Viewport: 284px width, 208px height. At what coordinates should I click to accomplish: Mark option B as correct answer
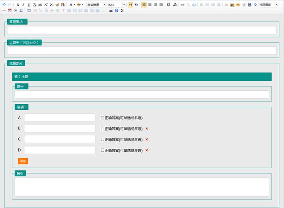pyautogui.click(x=102, y=129)
